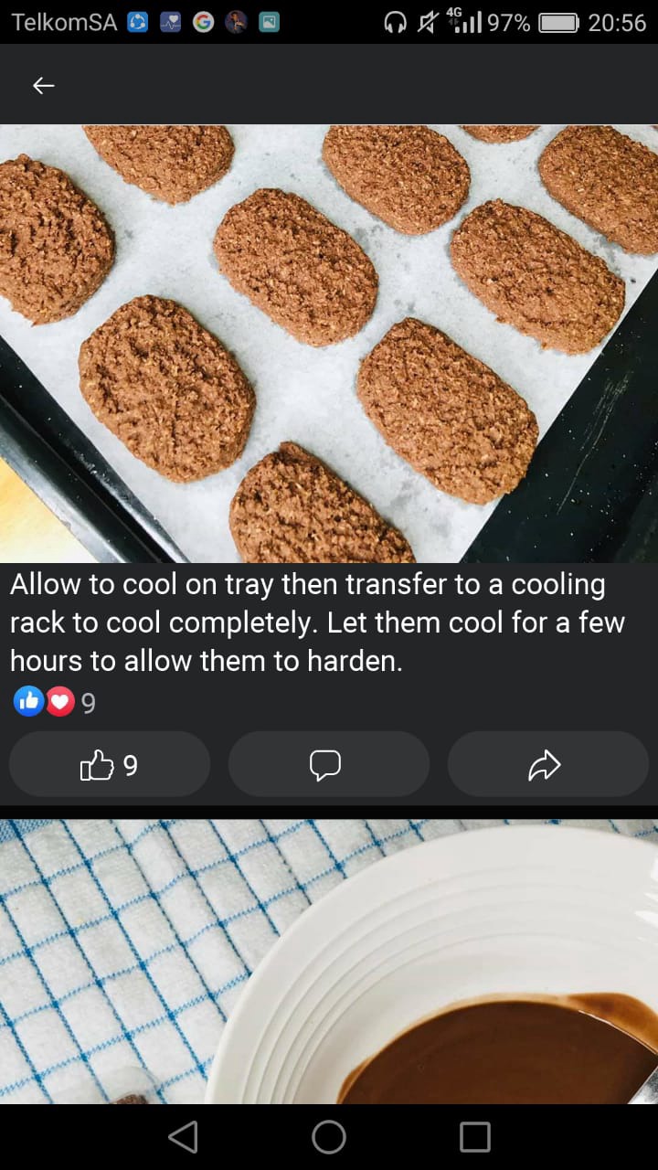Screen dimensions: 658x1170
Task: Tap the Google notification icon
Action: coord(203,23)
